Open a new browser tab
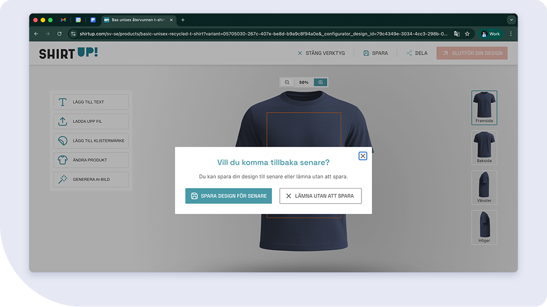Image resolution: width=547 pixels, height=307 pixels. 183,20
